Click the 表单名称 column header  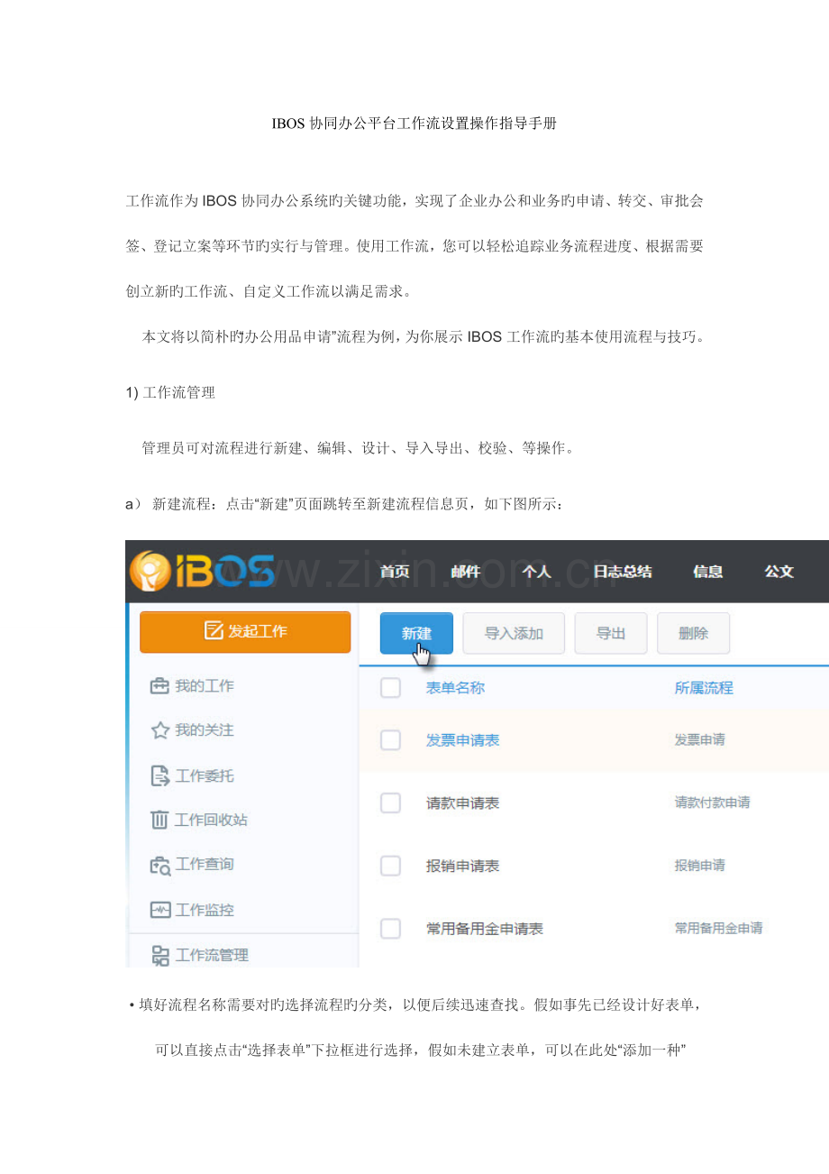pos(455,688)
